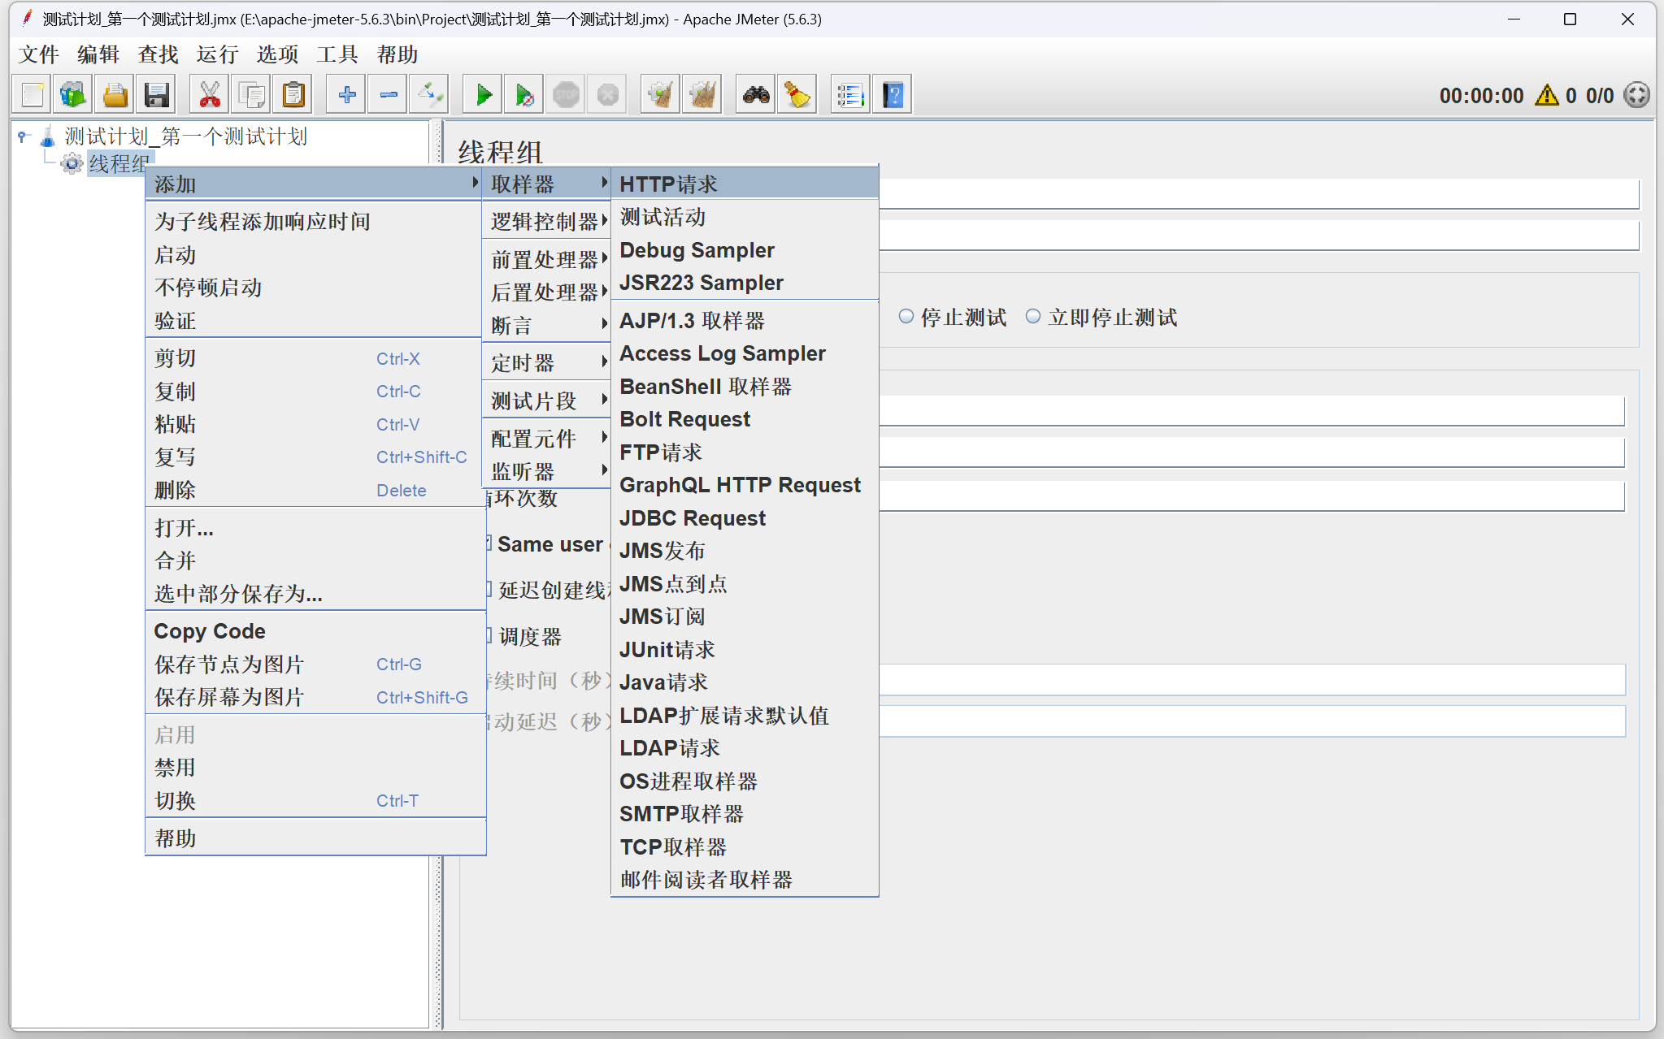Screen dimensions: 1664x1039
Task: Open the Templates toolbar icon
Action: [x=73, y=95]
